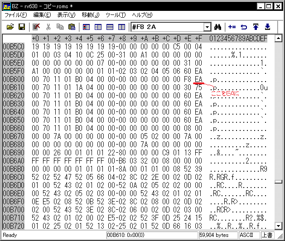The image size is (285, 241).
Task: Click the vertical scrollbar thumb
Action: 278,182
